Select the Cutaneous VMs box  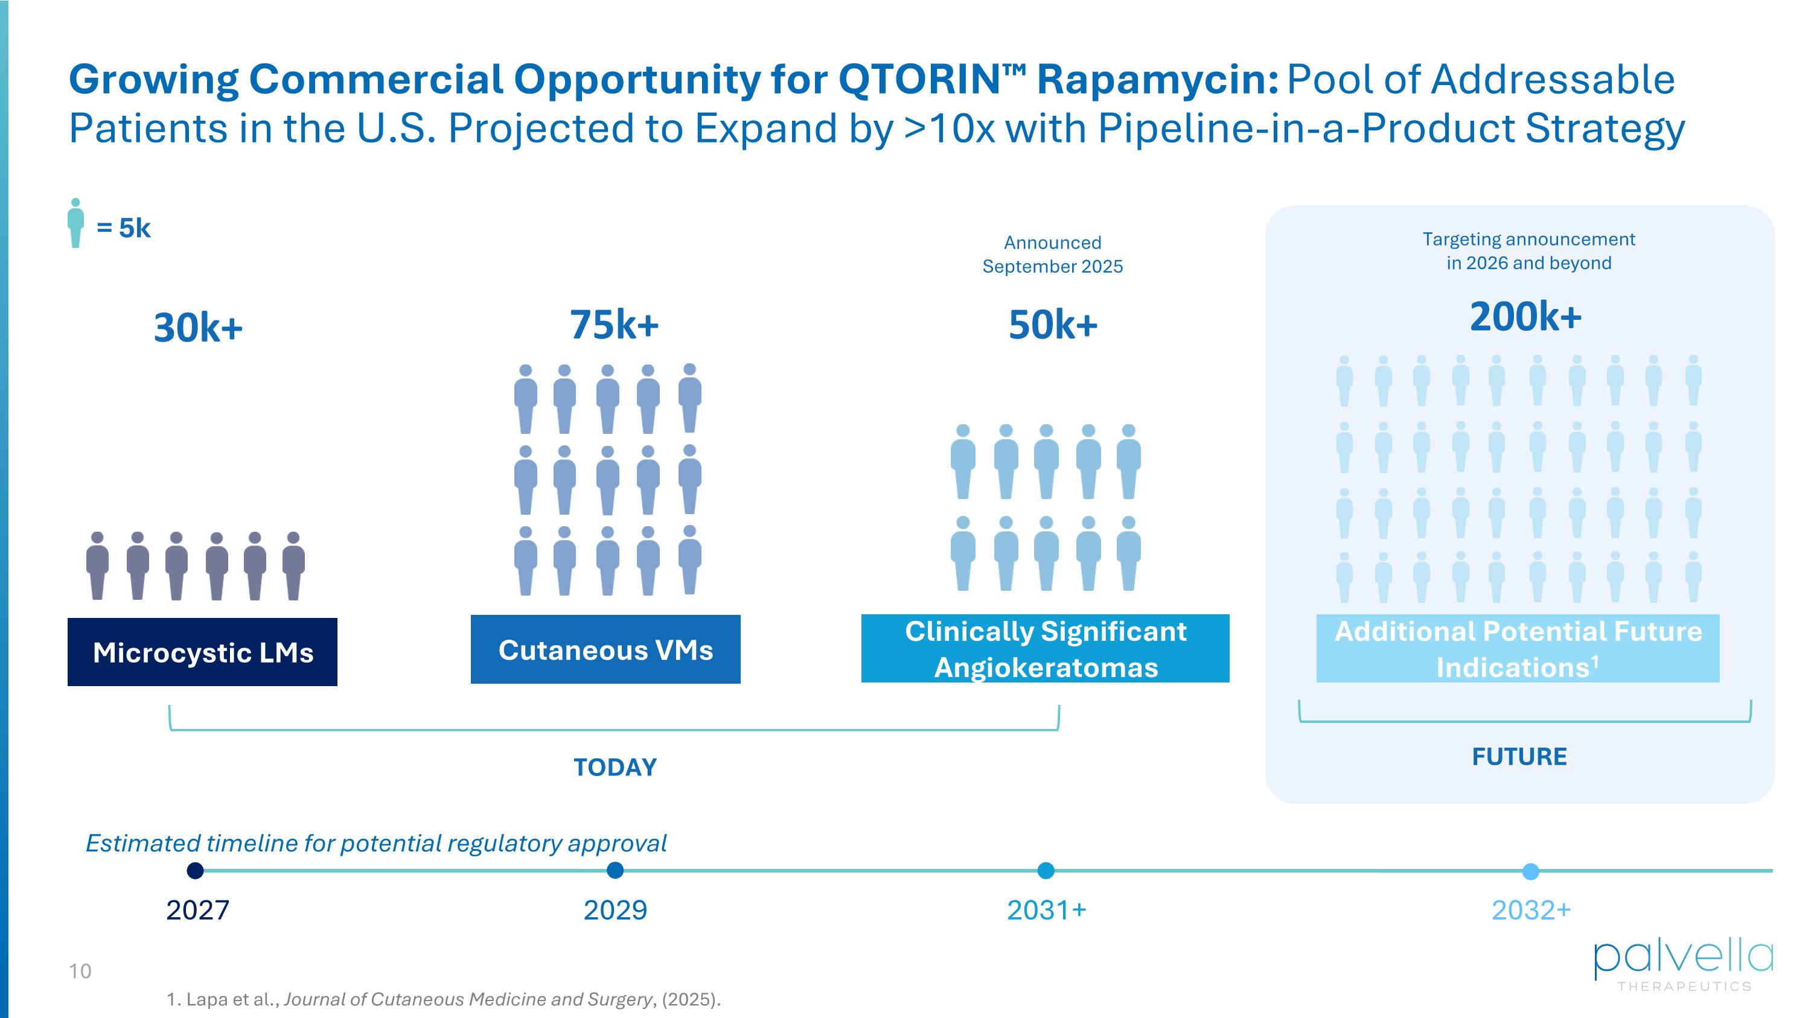[605, 649]
